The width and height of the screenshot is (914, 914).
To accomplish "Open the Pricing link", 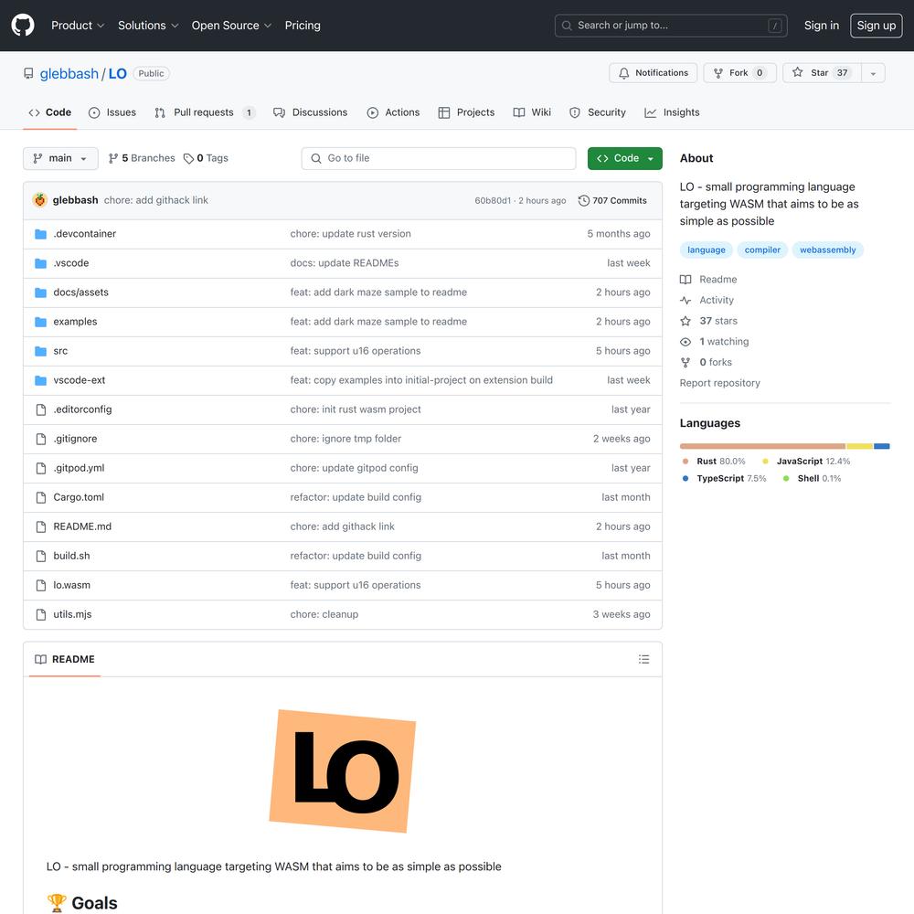I will 303,25.
